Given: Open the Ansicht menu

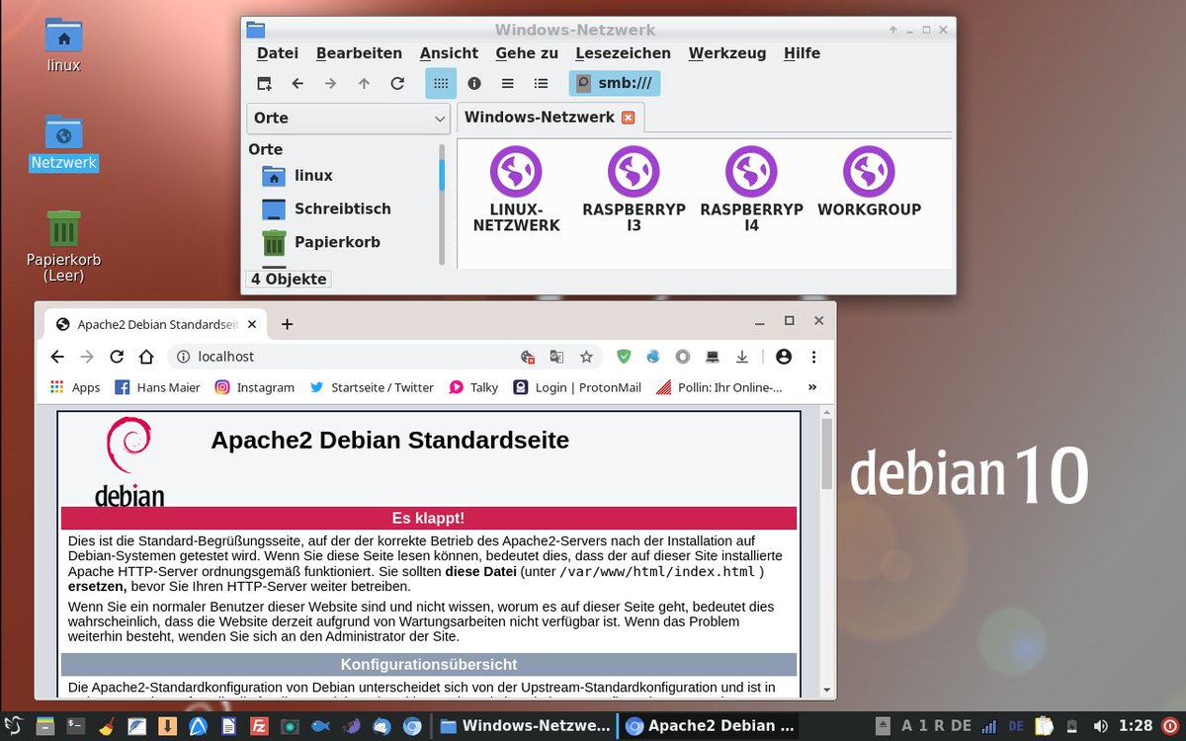Looking at the screenshot, I should 449,53.
